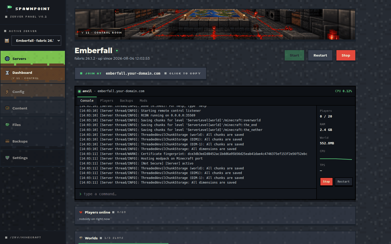Open the Content sidebar item
This screenshot has height=244, width=391.
pos(33,108)
